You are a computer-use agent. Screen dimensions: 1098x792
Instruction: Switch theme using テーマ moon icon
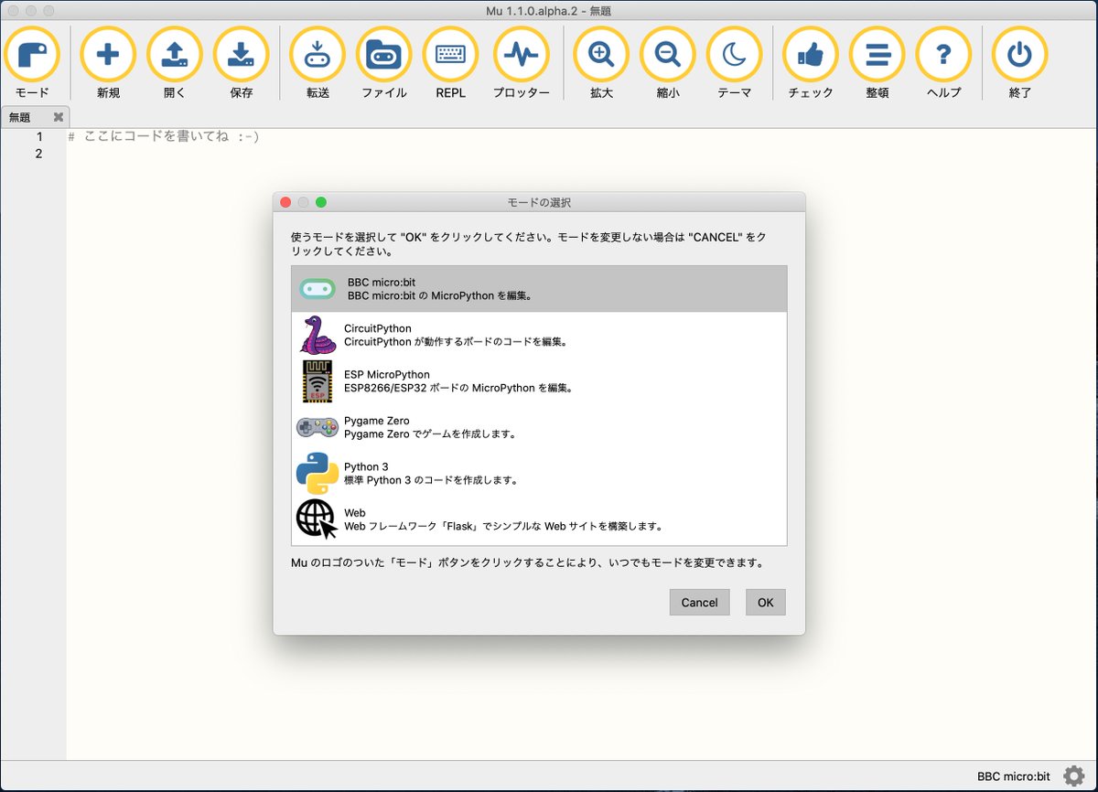click(x=735, y=55)
